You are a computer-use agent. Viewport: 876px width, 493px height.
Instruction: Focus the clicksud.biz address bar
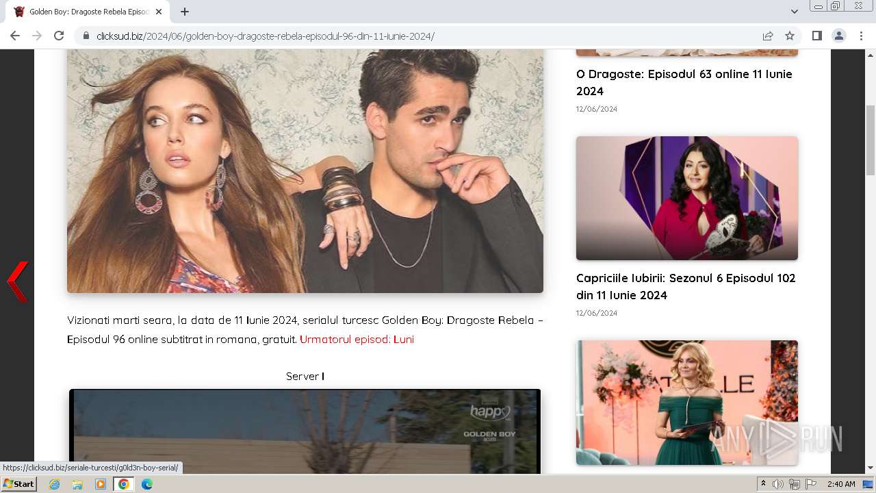(424, 36)
